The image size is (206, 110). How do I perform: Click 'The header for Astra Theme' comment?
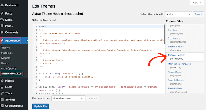tap(61, 34)
